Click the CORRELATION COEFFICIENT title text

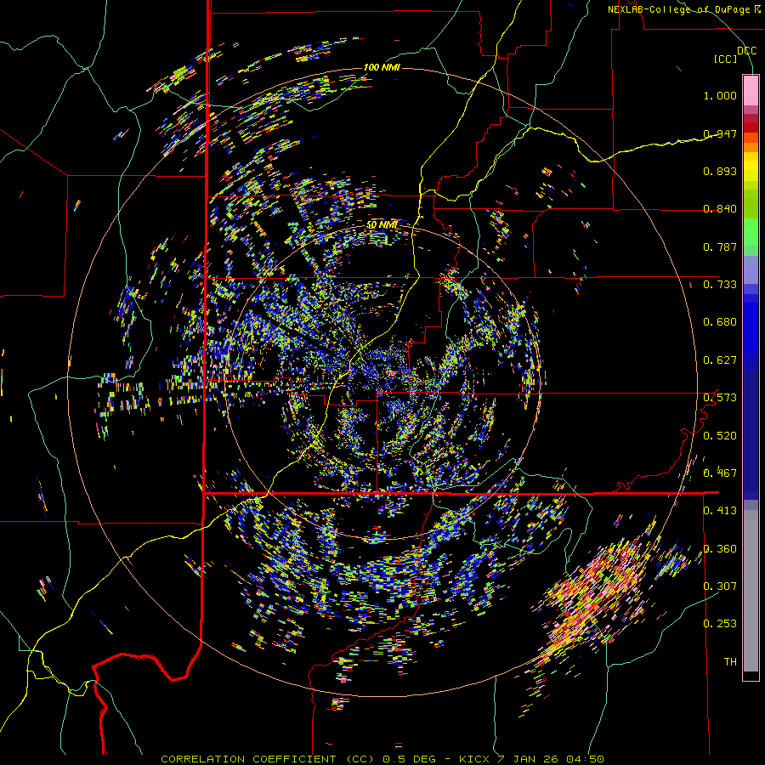click(248, 759)
